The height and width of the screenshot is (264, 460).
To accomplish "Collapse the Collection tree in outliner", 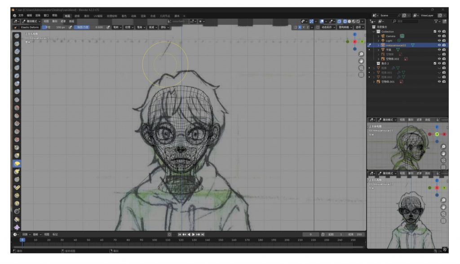I will 373,31.
